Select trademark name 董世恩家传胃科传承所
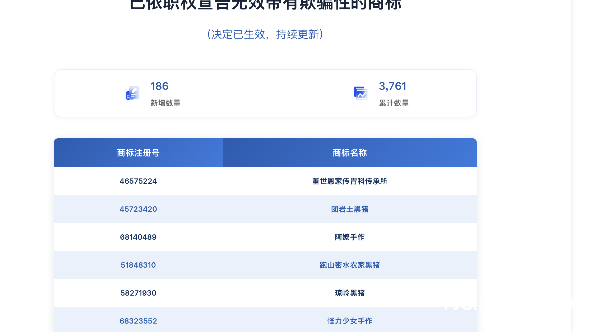 (350, 181)
